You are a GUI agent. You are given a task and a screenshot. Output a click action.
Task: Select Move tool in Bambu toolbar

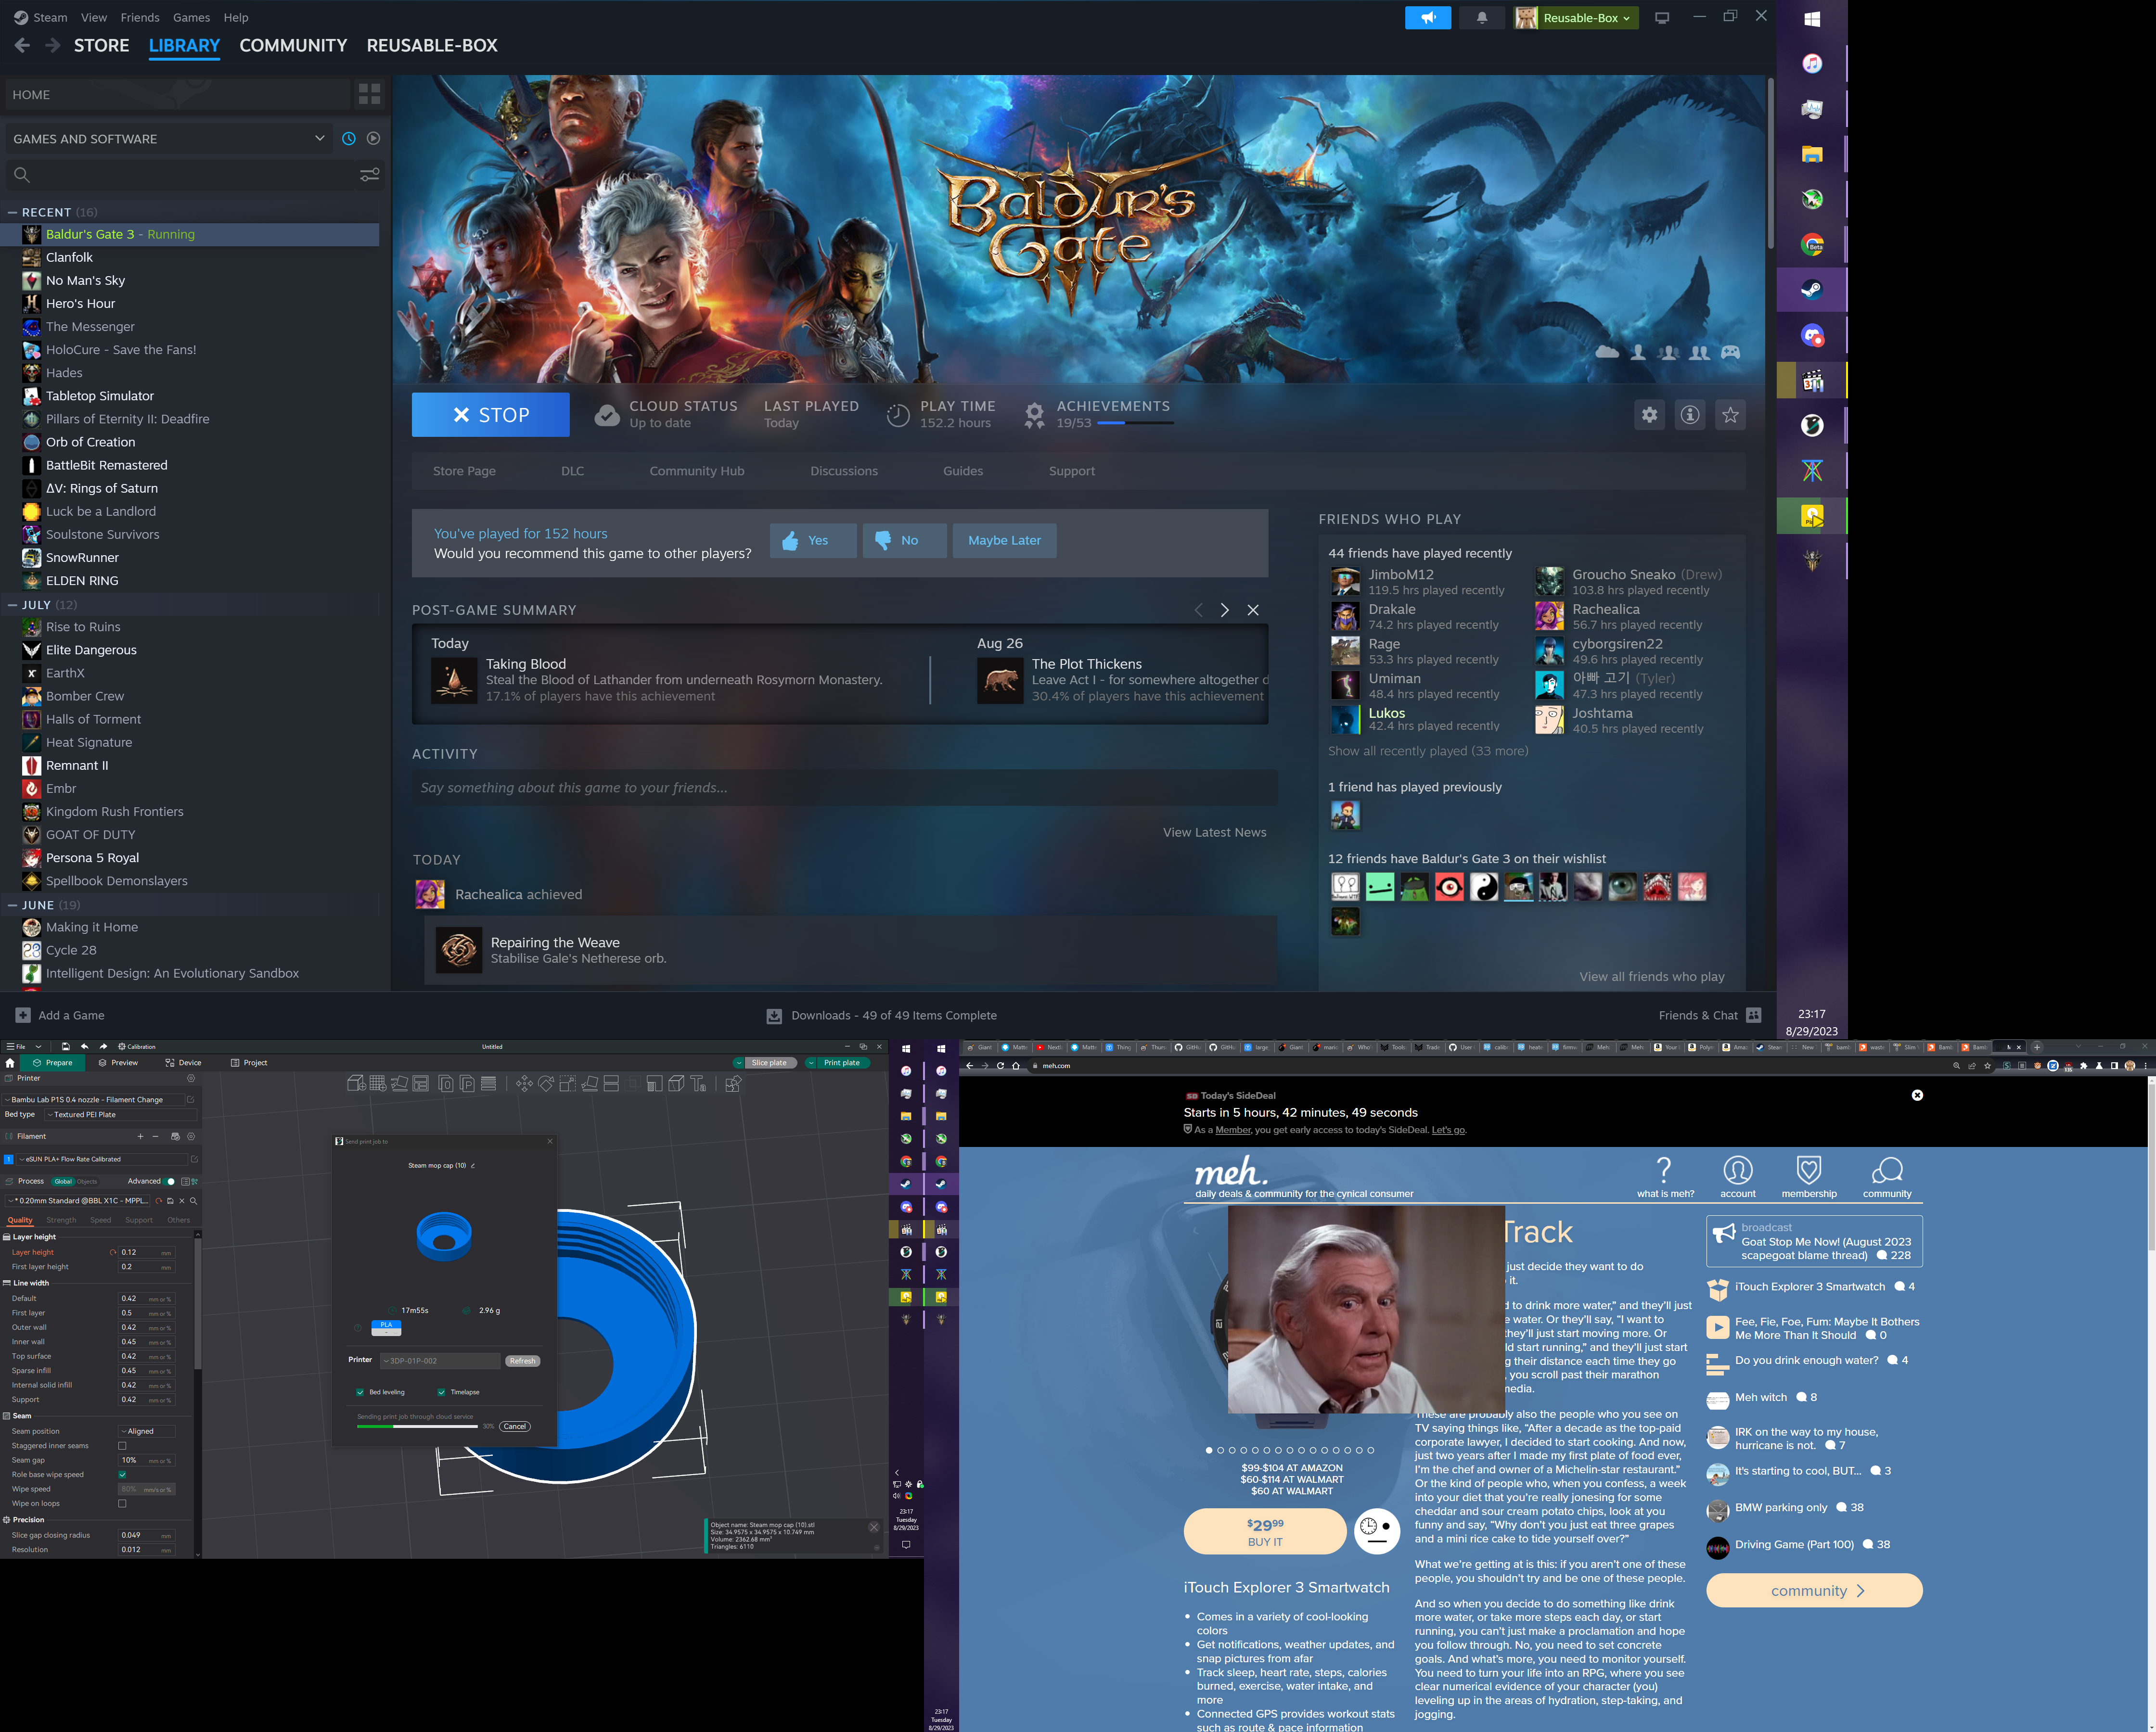click(524, 1083)
